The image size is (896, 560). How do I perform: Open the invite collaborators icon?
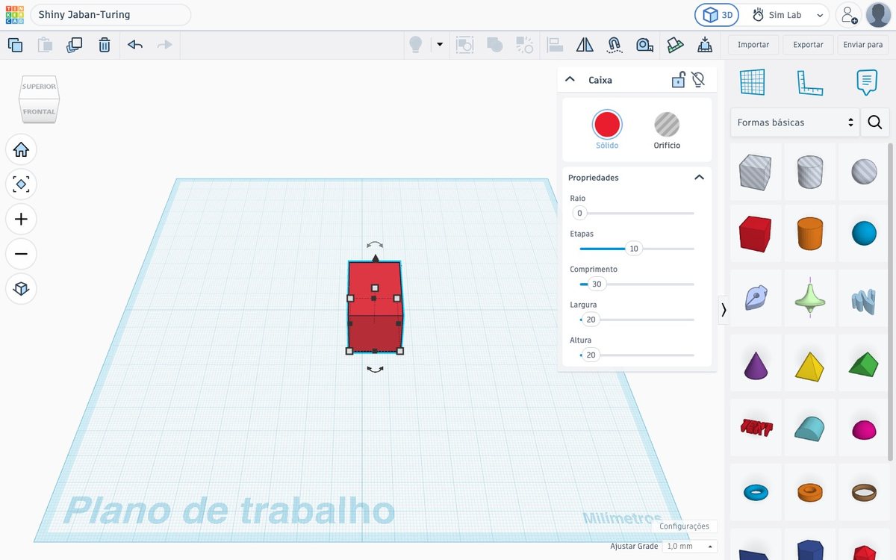[x=847, y=15]
